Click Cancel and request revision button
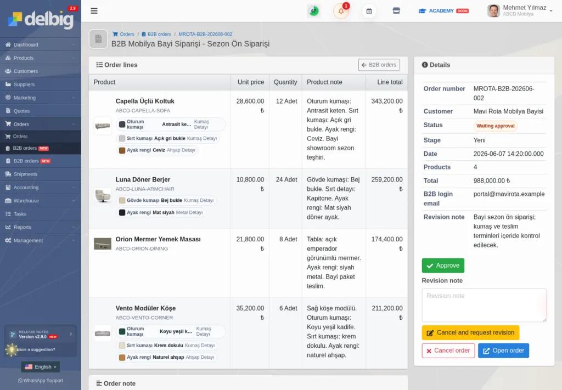The image size is (562, 390). point(470,333)
